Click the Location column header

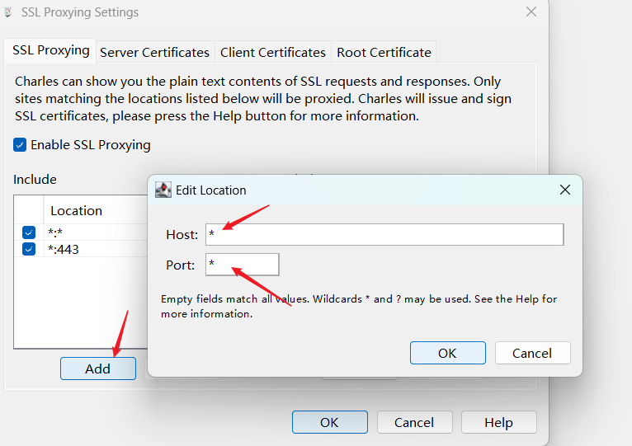click(76, 211)
